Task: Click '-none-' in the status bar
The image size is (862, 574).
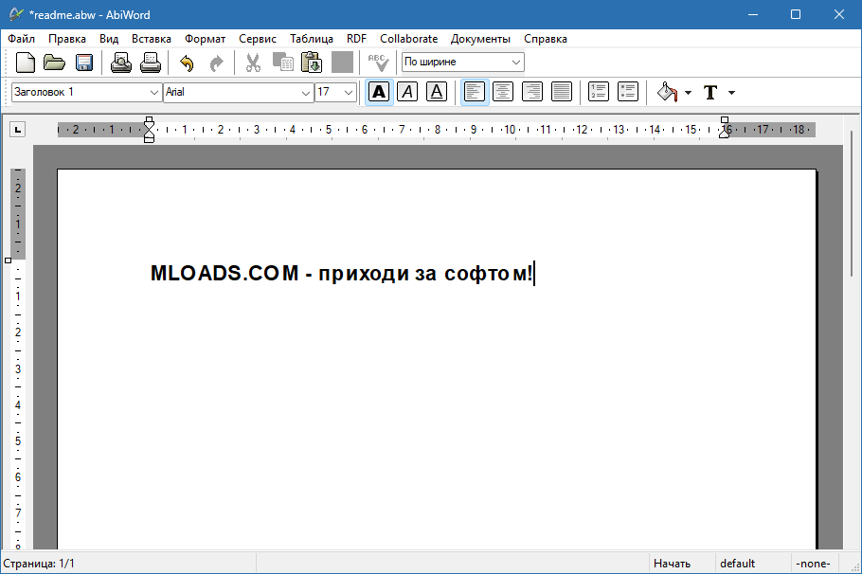Action: pyautogui.click(x=813, y=564)
